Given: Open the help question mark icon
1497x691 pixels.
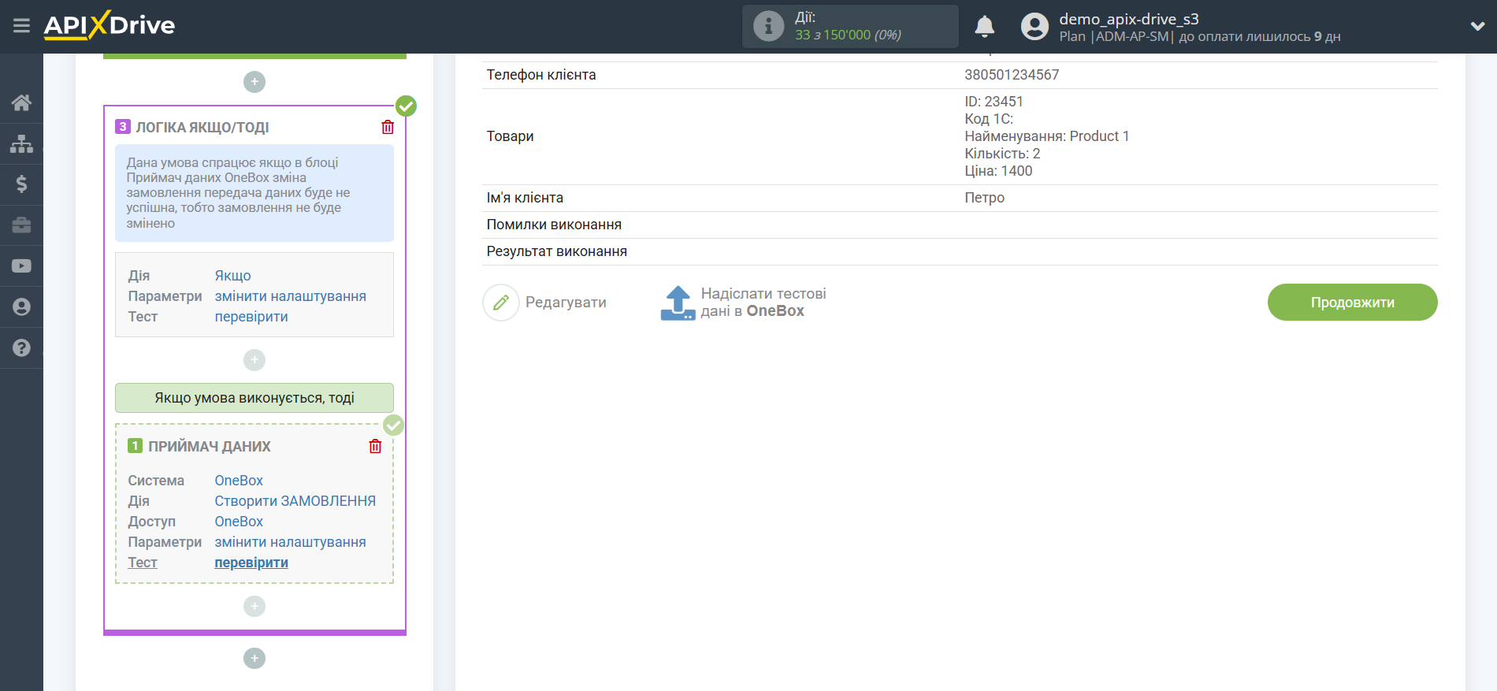Looking at the screenshot, I should (21, 347).
